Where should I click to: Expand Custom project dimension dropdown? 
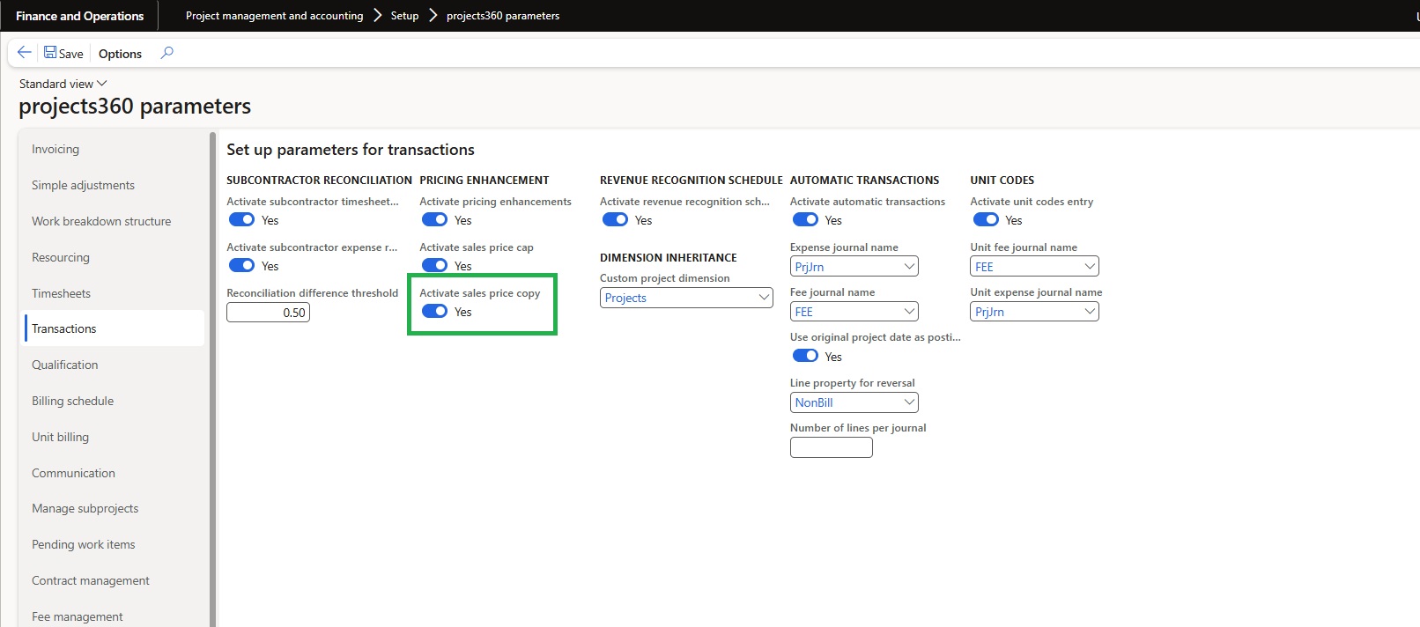click(x=763, y=298)
